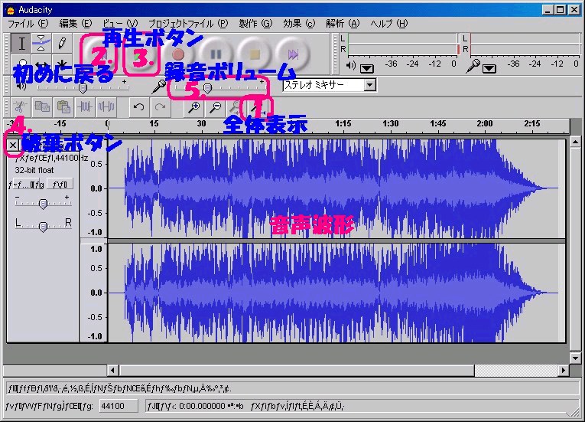Click the red Record button
This screenshot has width=585, height=422.
(178, 54)
